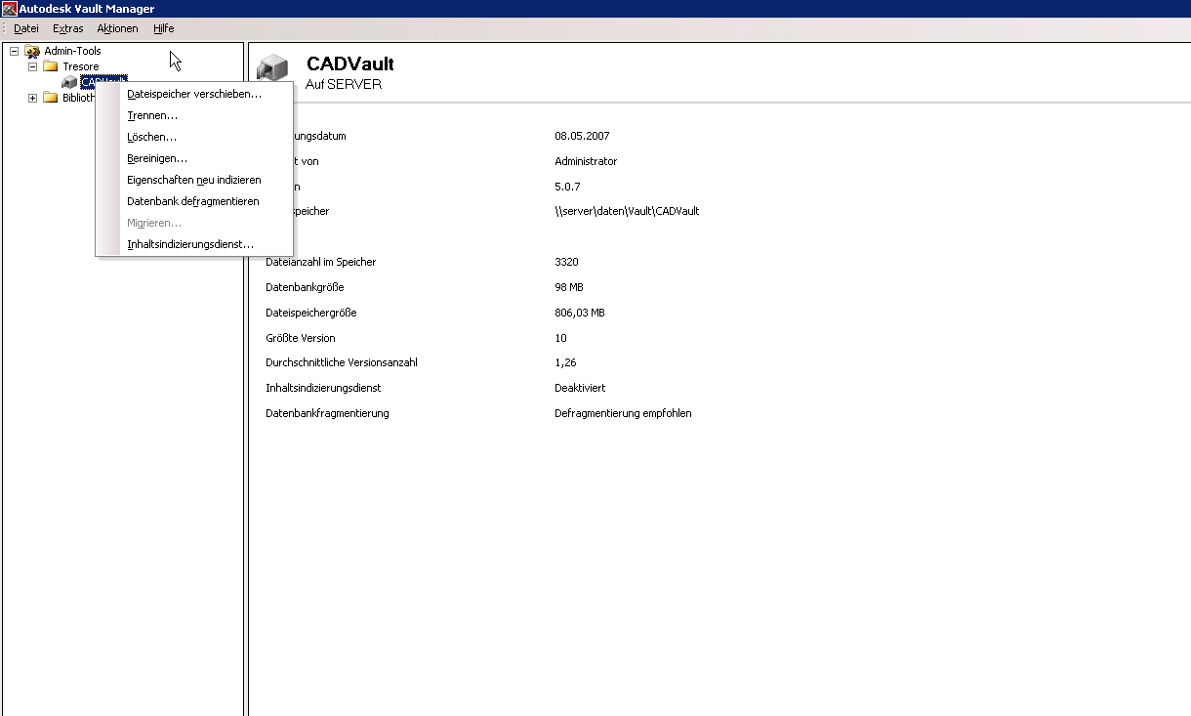
Task: Click the 'Auf SERVER' subtitle
Action: 344,84
